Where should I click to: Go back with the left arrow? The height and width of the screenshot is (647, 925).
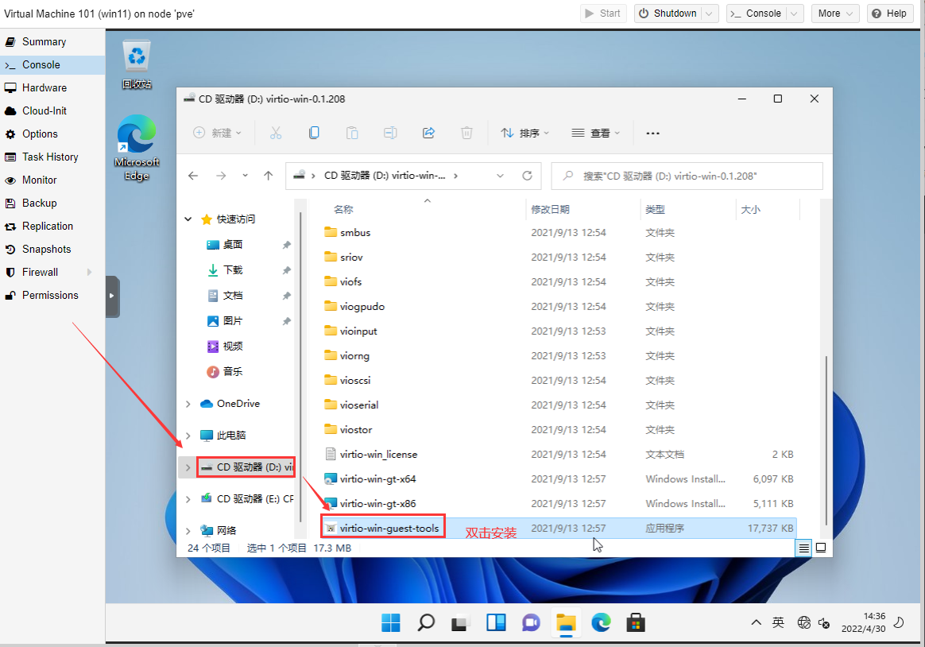tap(193, 176)
